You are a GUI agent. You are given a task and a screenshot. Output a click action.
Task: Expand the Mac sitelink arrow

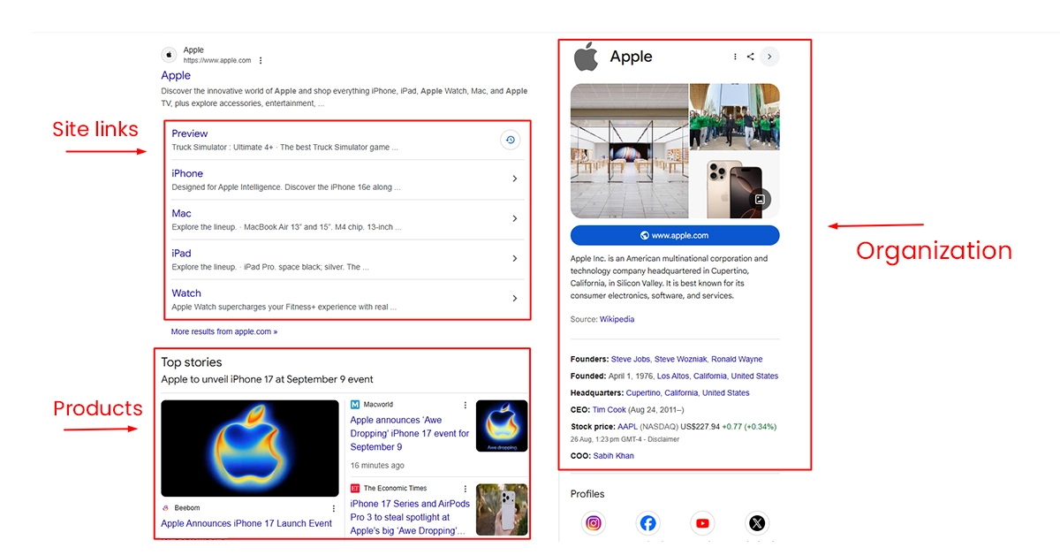515,219
